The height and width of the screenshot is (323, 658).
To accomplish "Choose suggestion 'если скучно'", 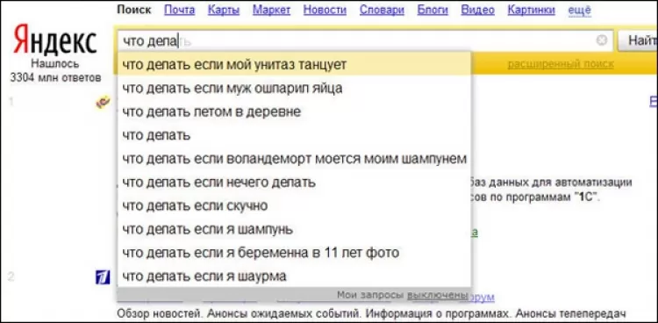I will (x=294, y=206).
